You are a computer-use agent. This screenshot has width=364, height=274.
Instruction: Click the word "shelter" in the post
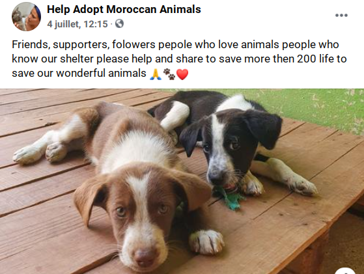point(77,59)
